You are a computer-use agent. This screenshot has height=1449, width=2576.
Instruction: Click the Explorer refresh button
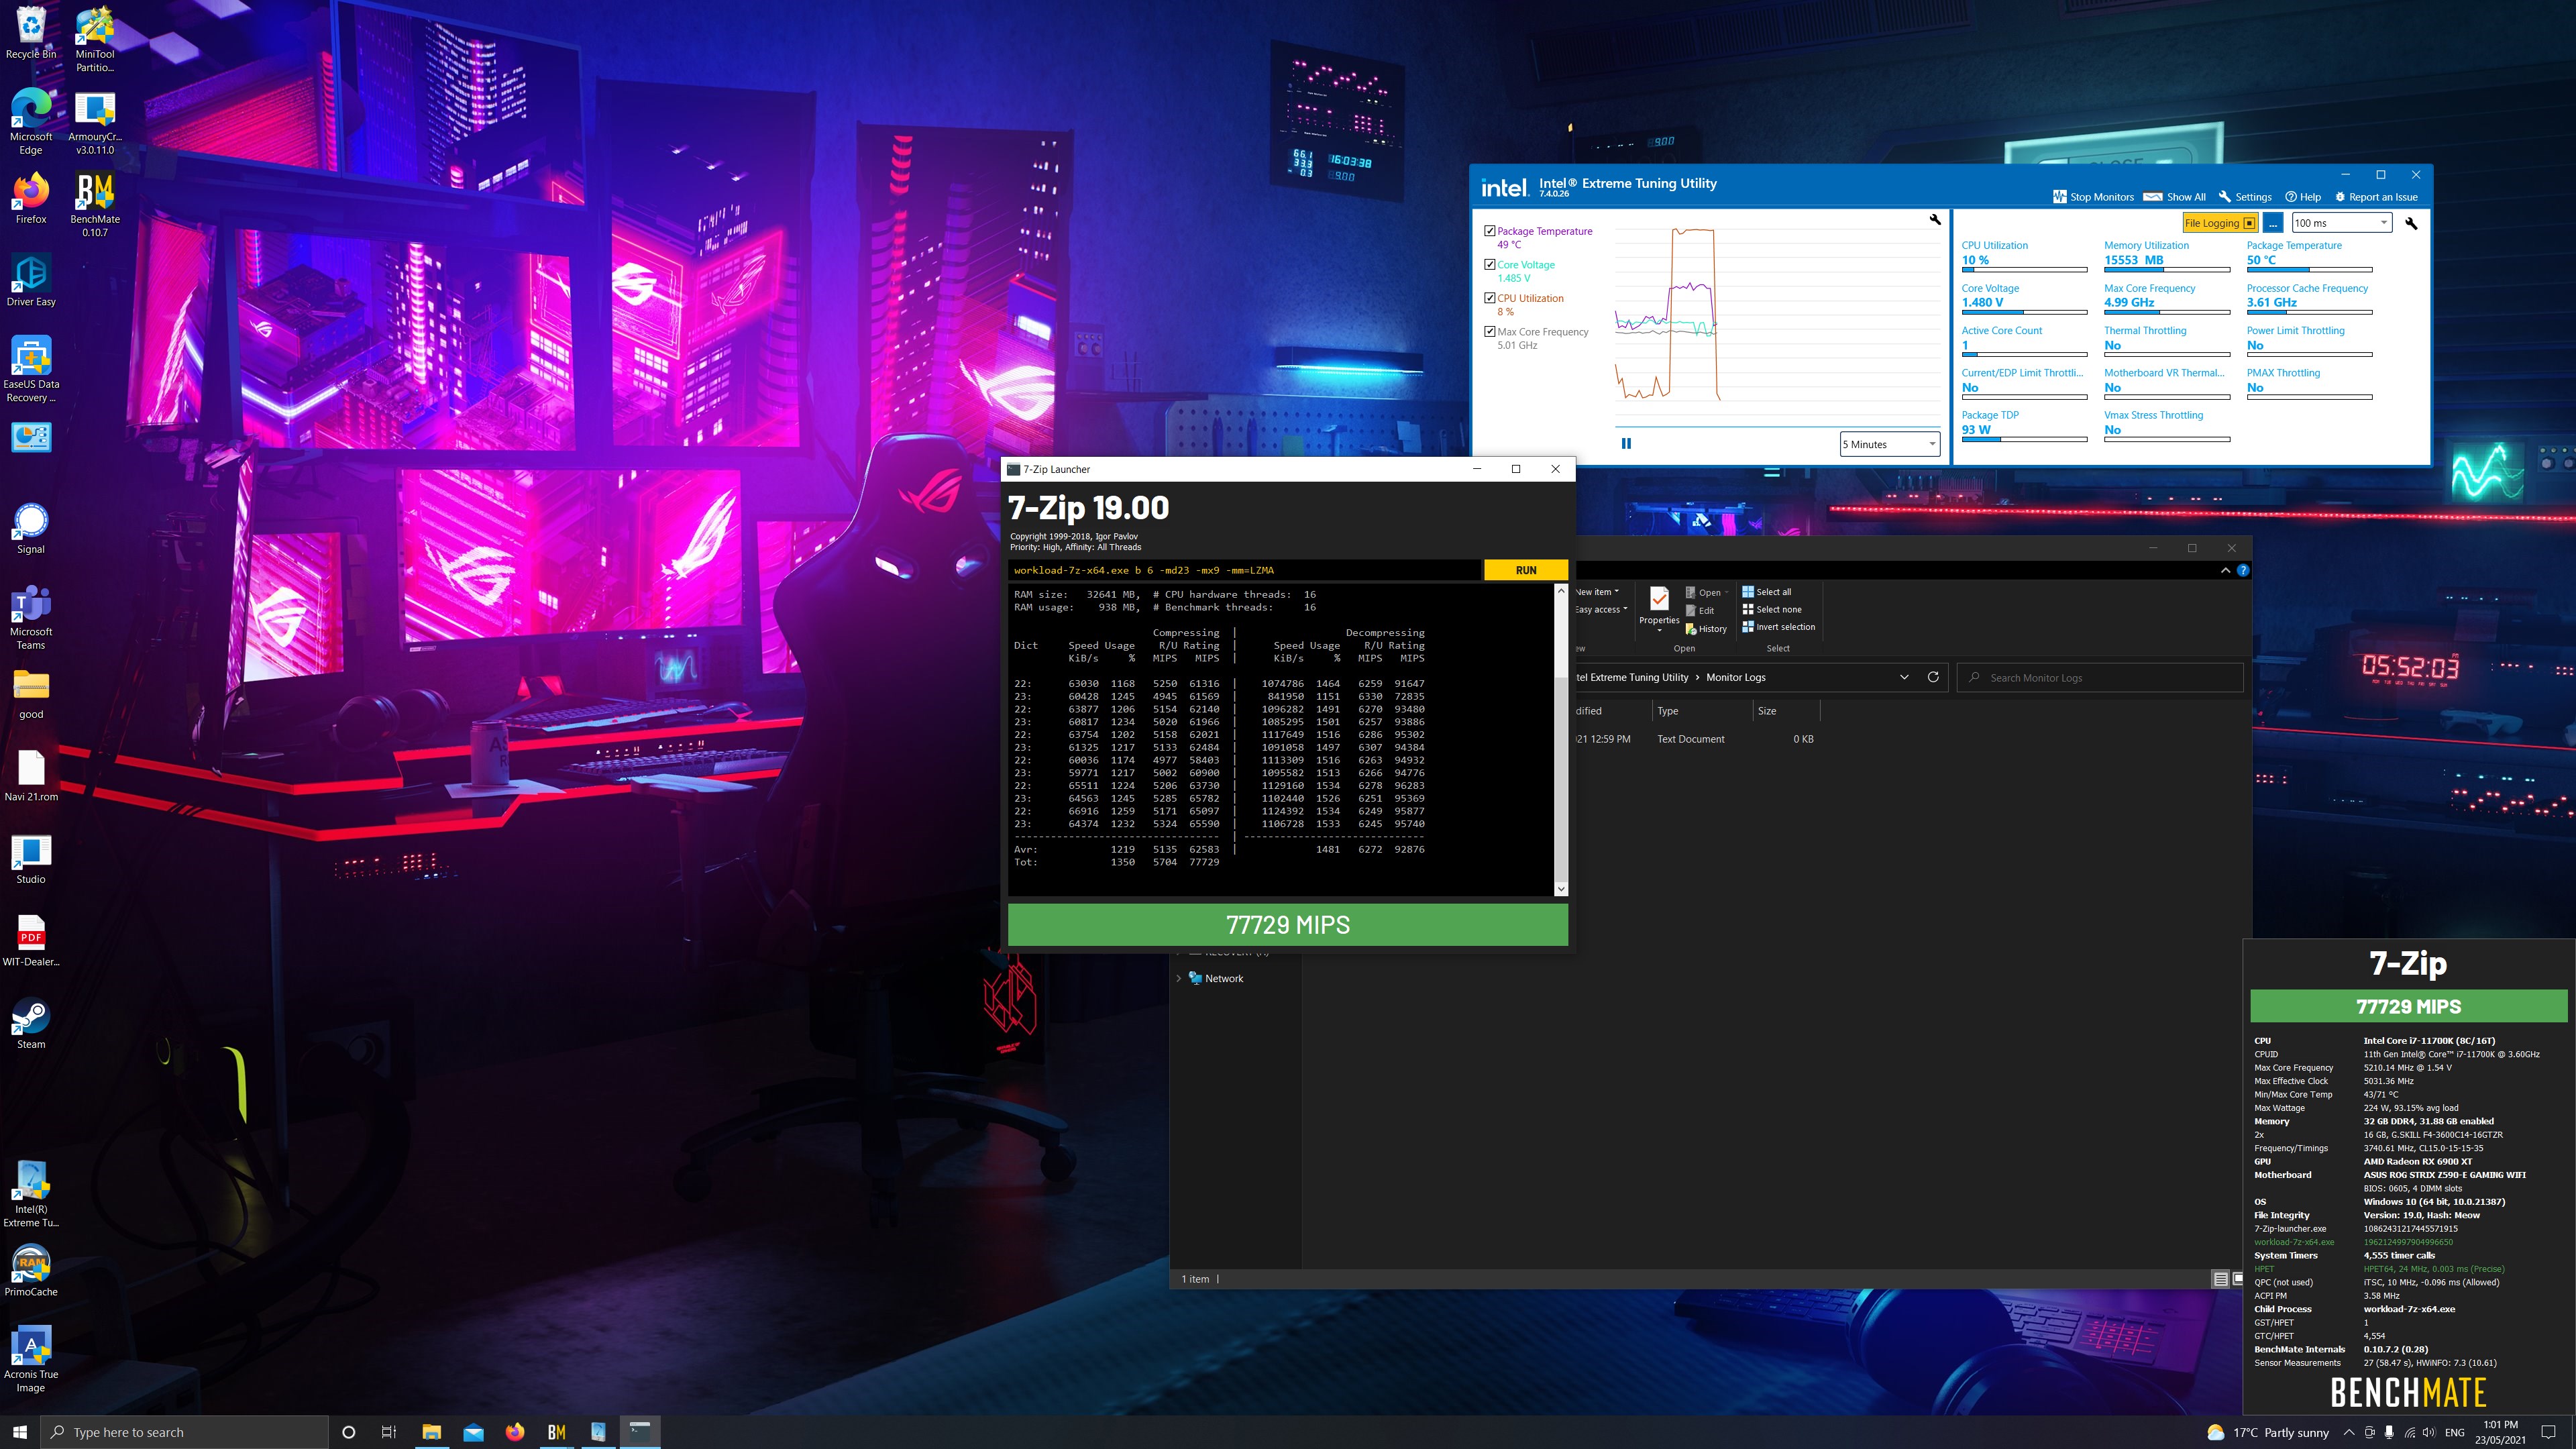(x=1933, y=677)
